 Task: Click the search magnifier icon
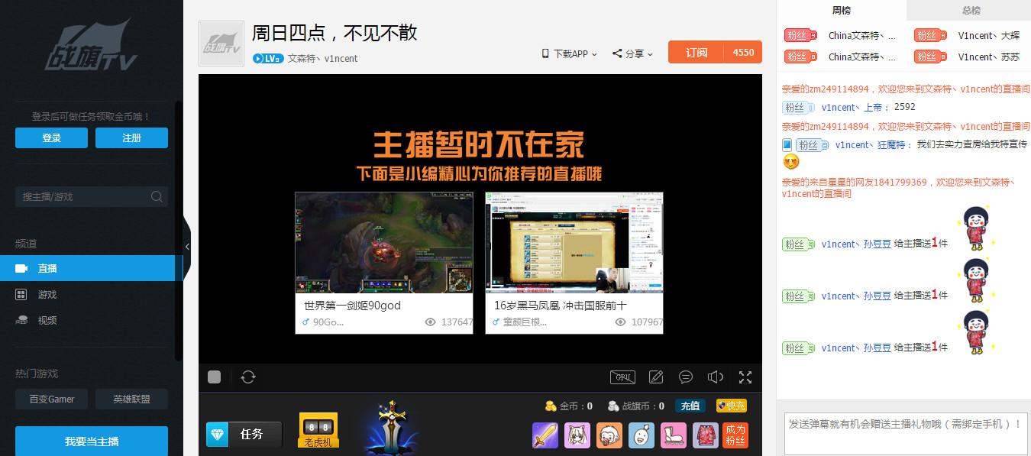click(157, 196)
